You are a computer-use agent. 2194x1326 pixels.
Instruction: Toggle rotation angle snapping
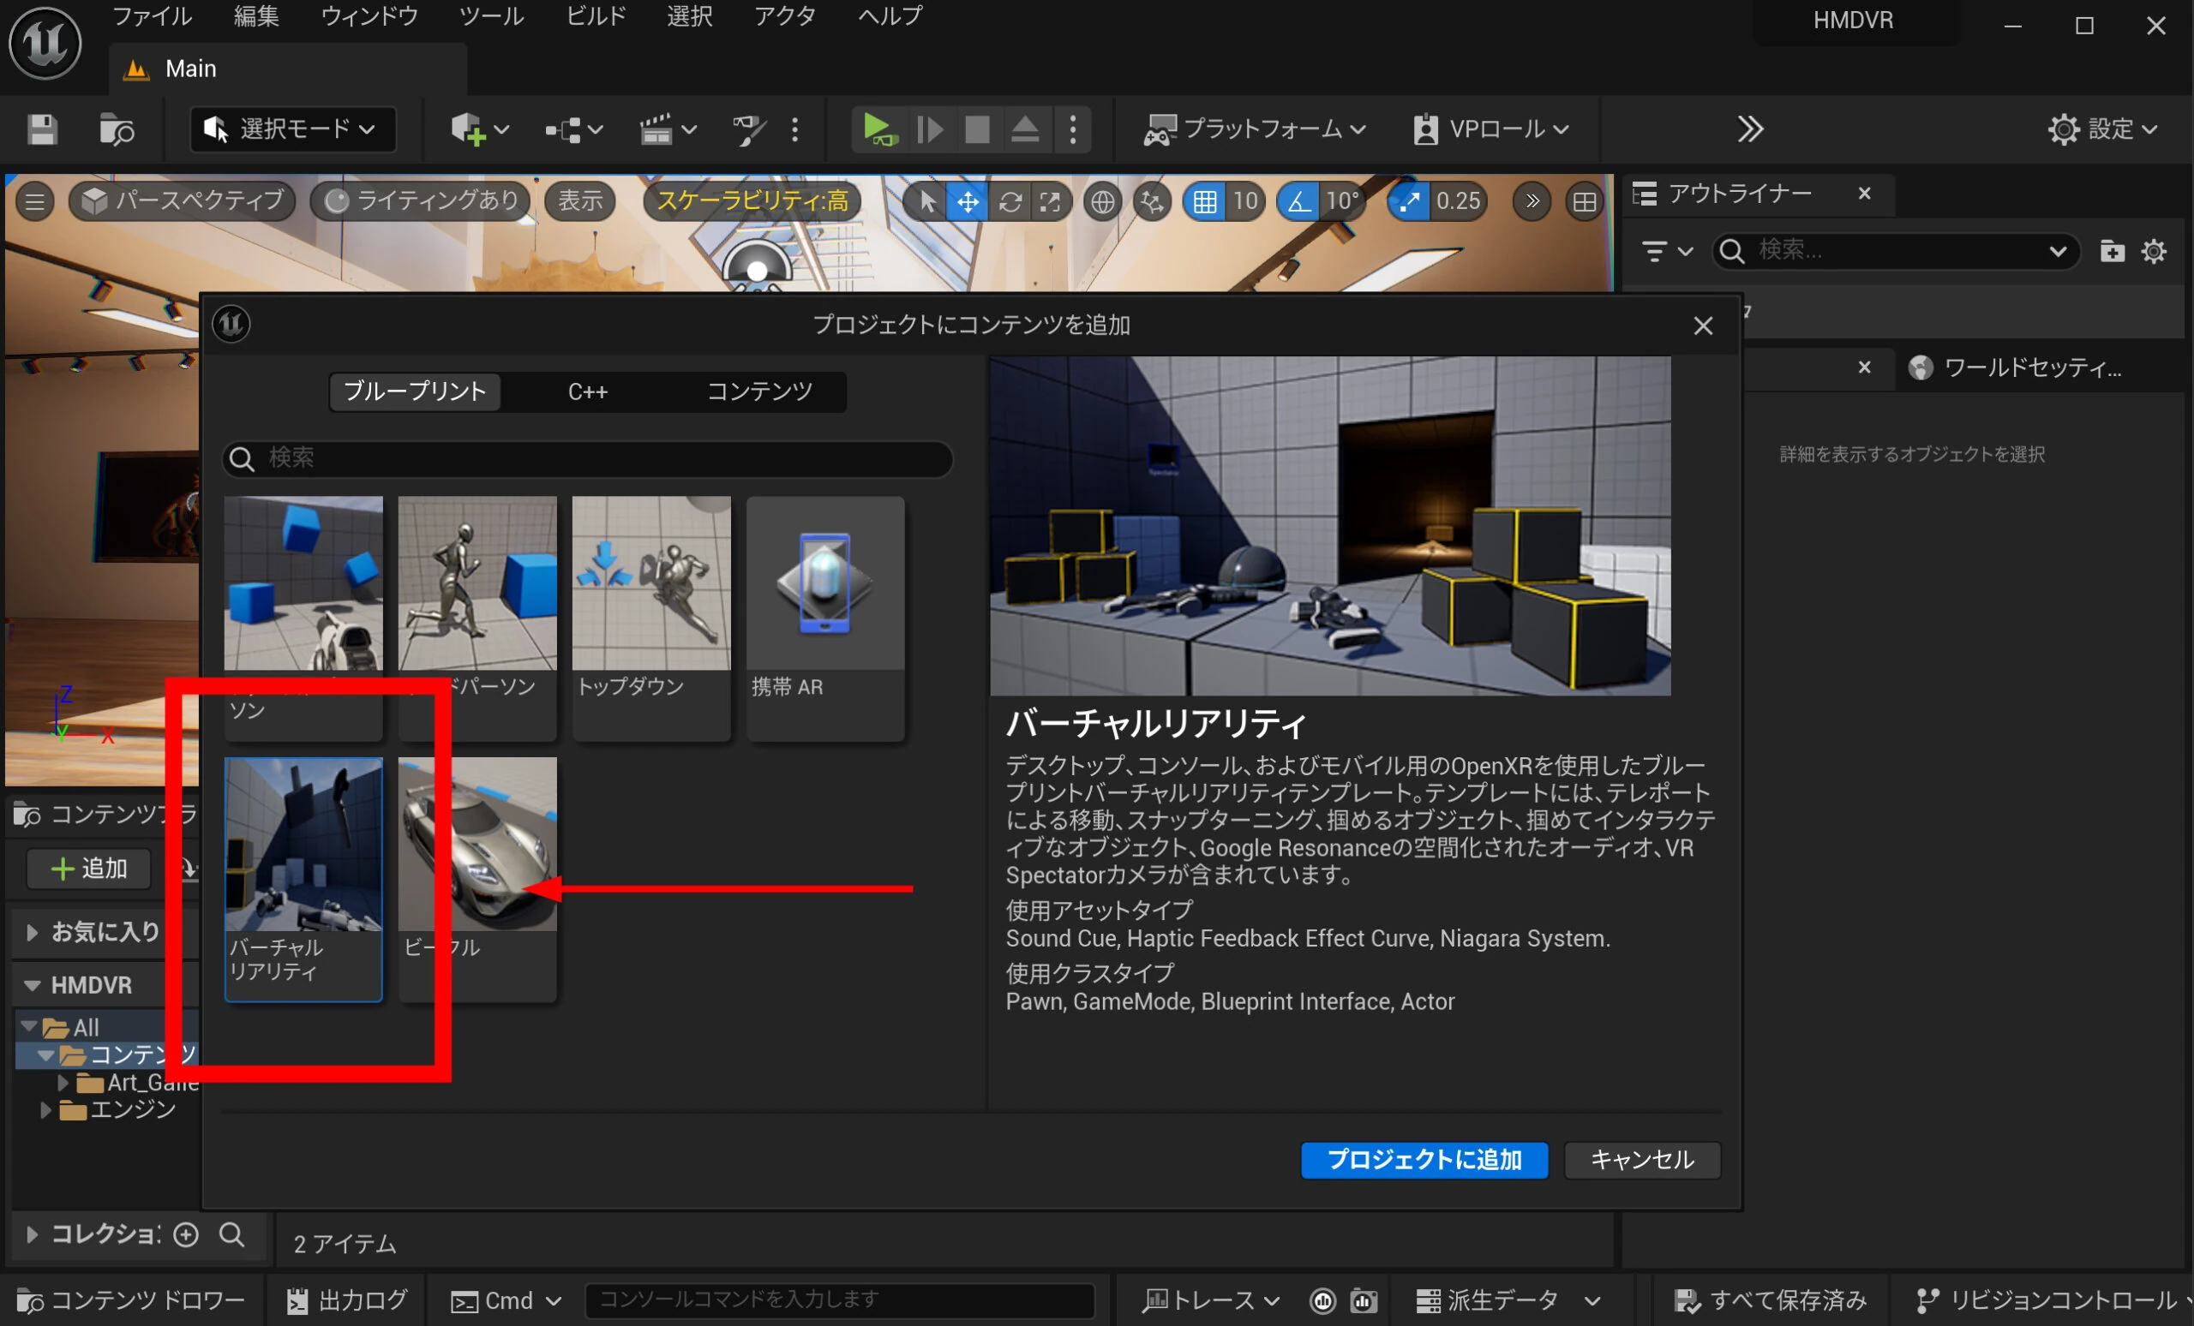point(1298,202)
